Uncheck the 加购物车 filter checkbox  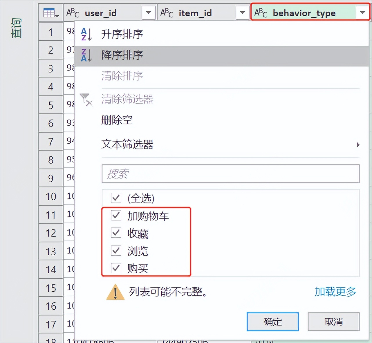pos(116,216)
